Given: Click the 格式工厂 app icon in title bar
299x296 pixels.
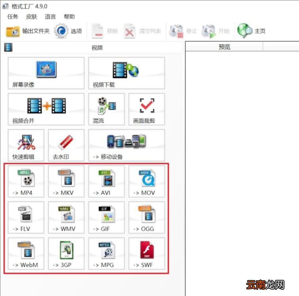Looking at the screenshot, I should [x=6, y=6].
